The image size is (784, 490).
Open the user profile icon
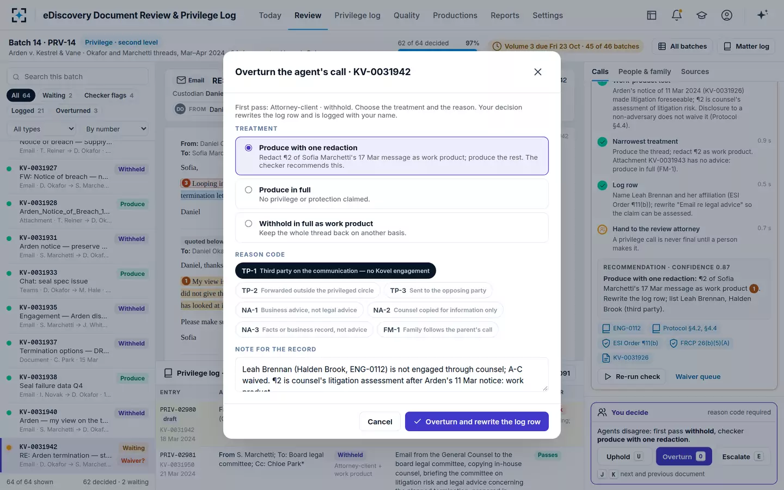pos(727,15)
